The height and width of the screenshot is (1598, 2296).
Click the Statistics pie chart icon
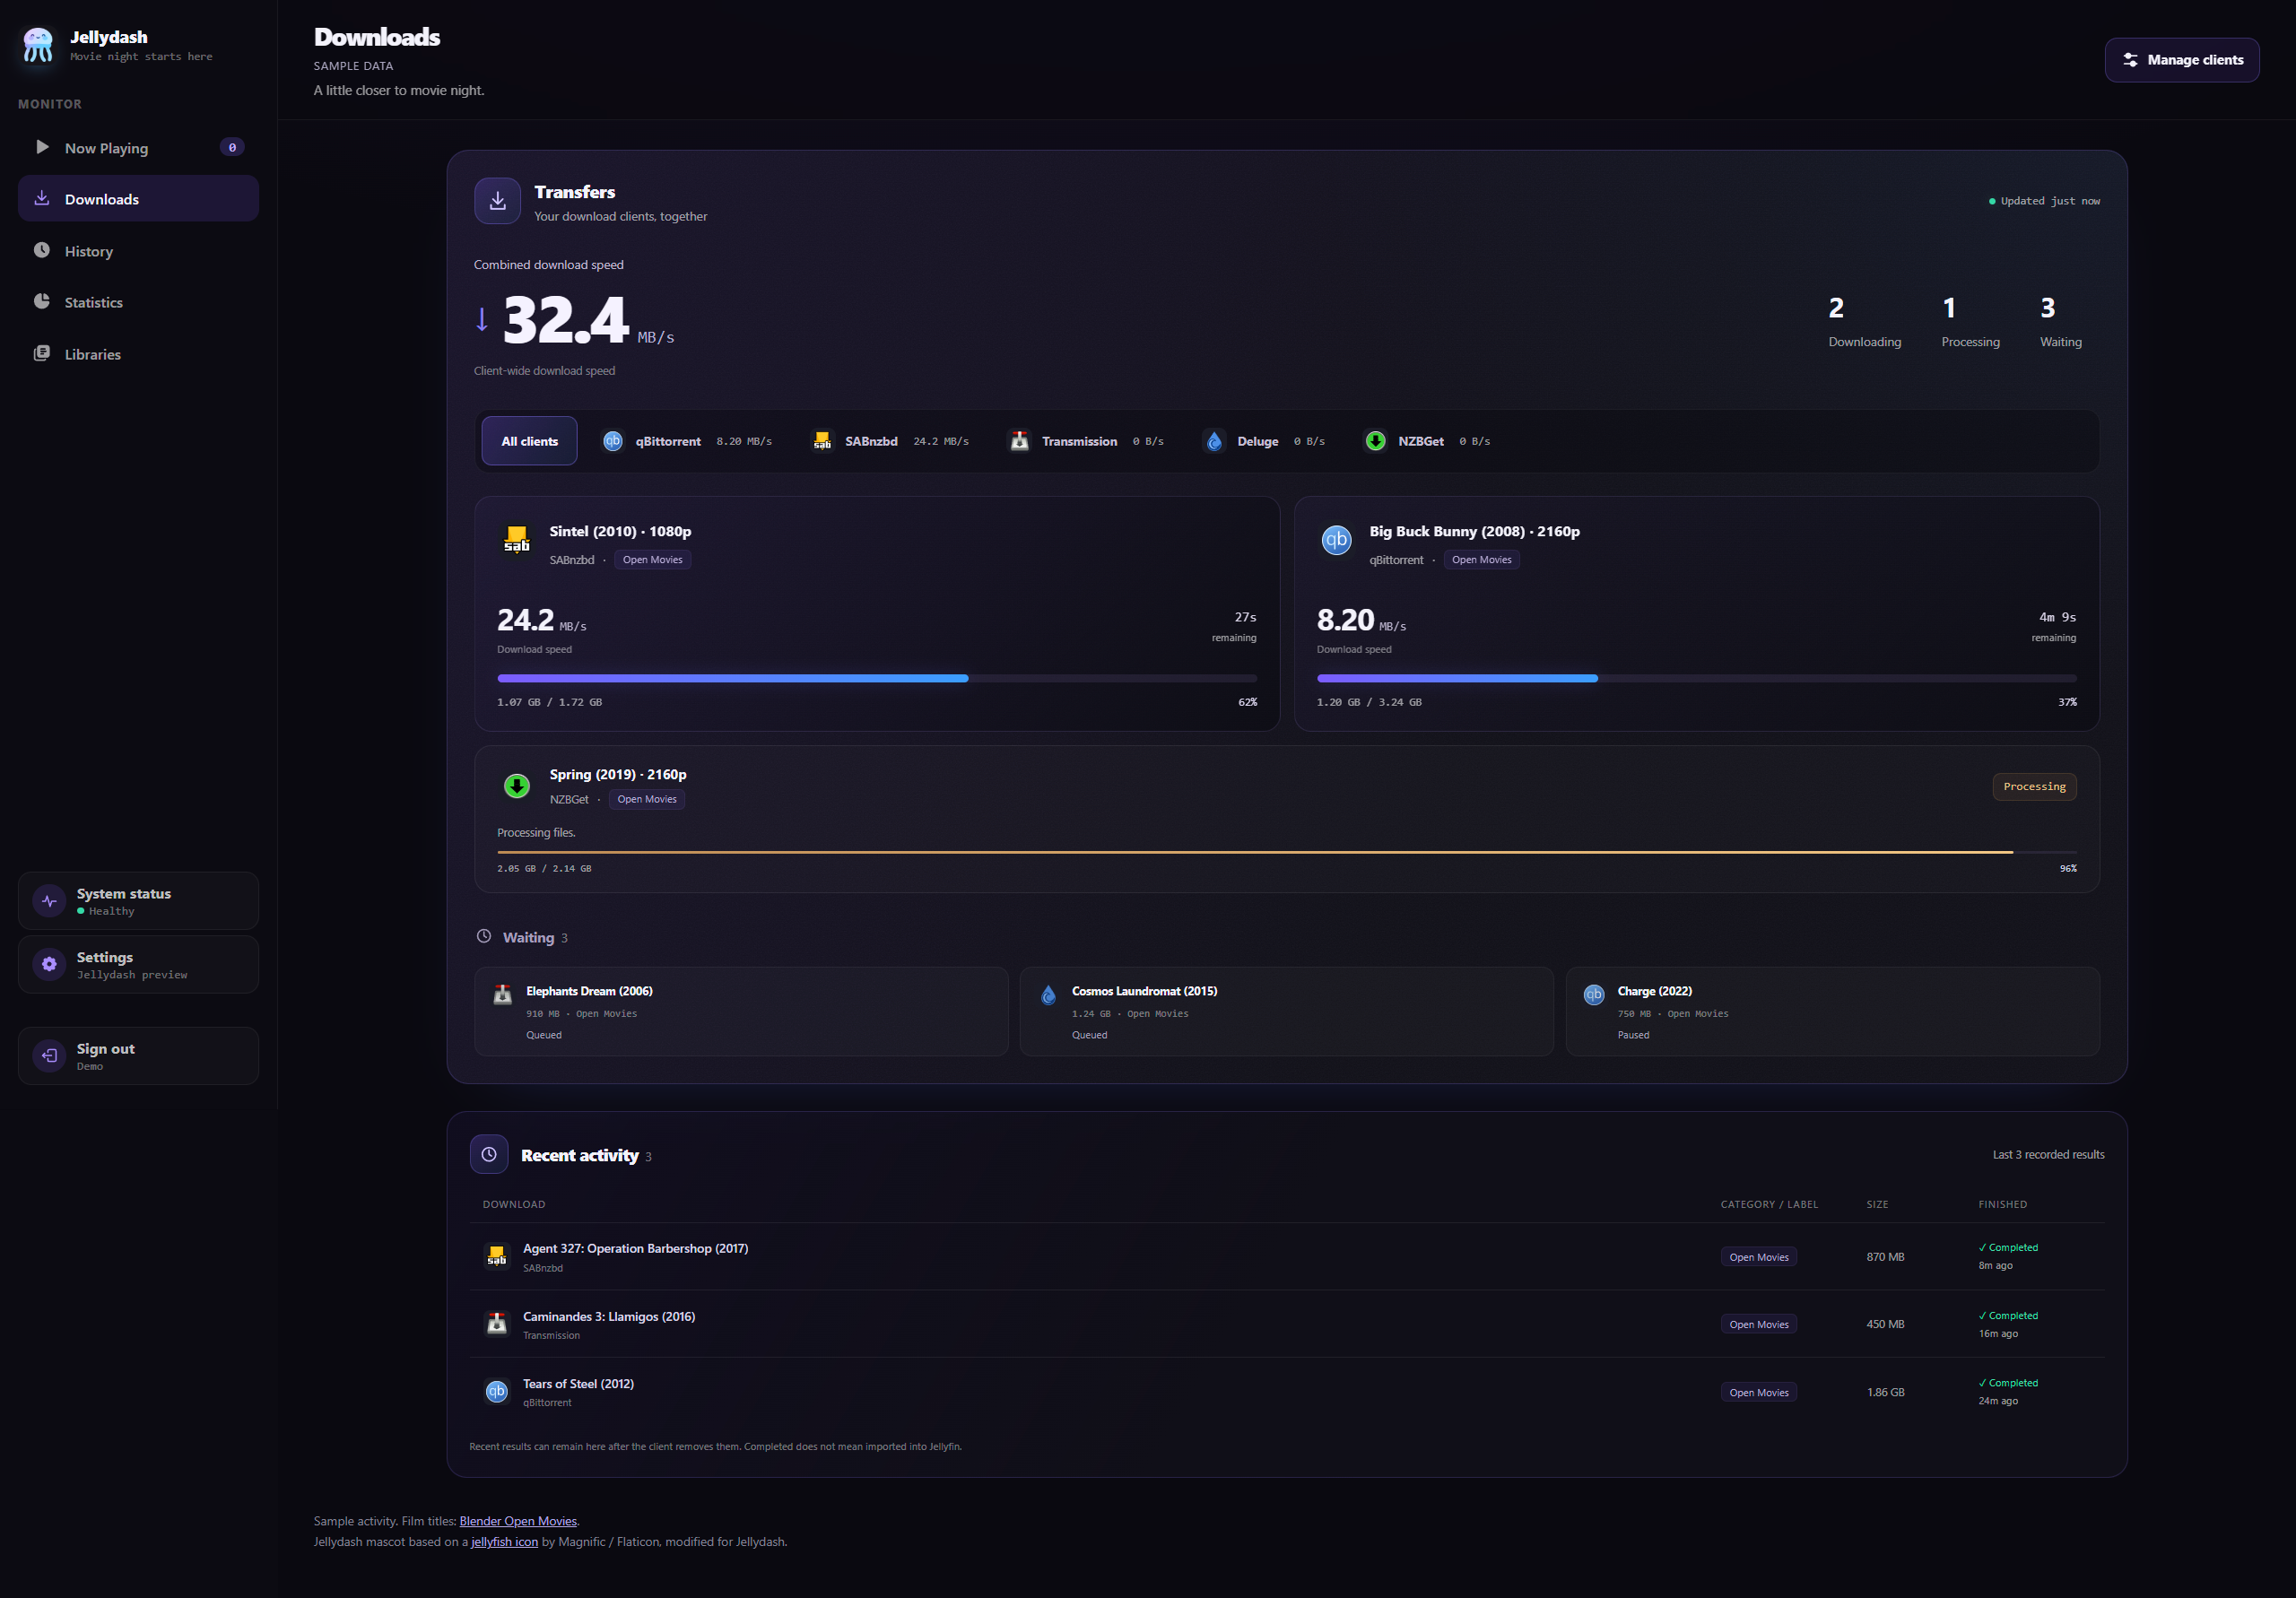click(x=42, y=301)
